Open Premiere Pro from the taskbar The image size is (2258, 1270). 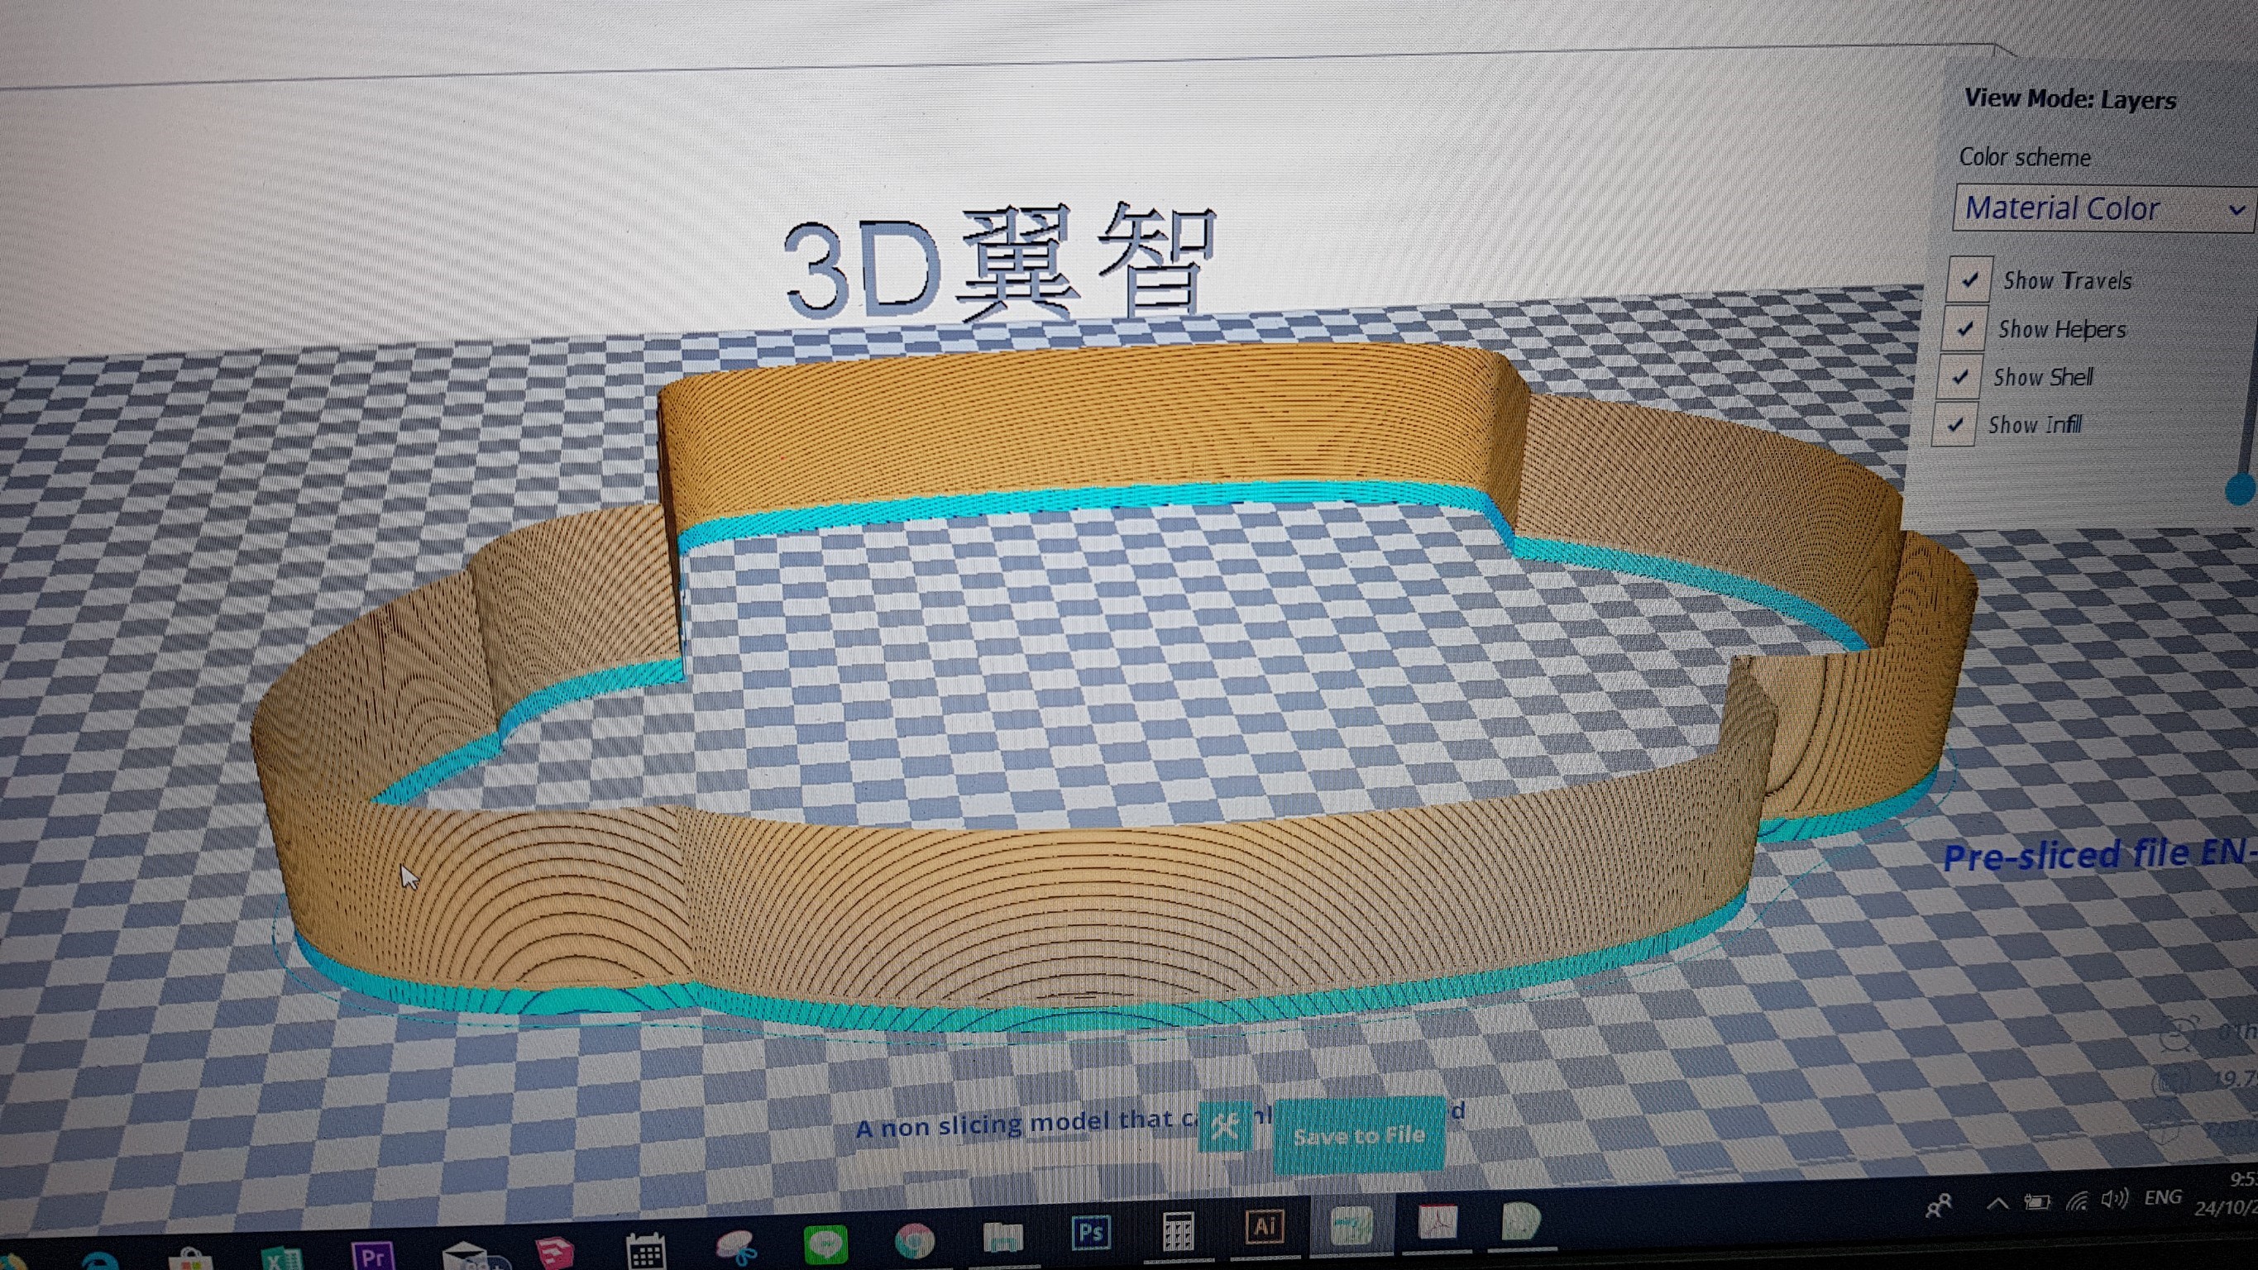coord(373,1255)
